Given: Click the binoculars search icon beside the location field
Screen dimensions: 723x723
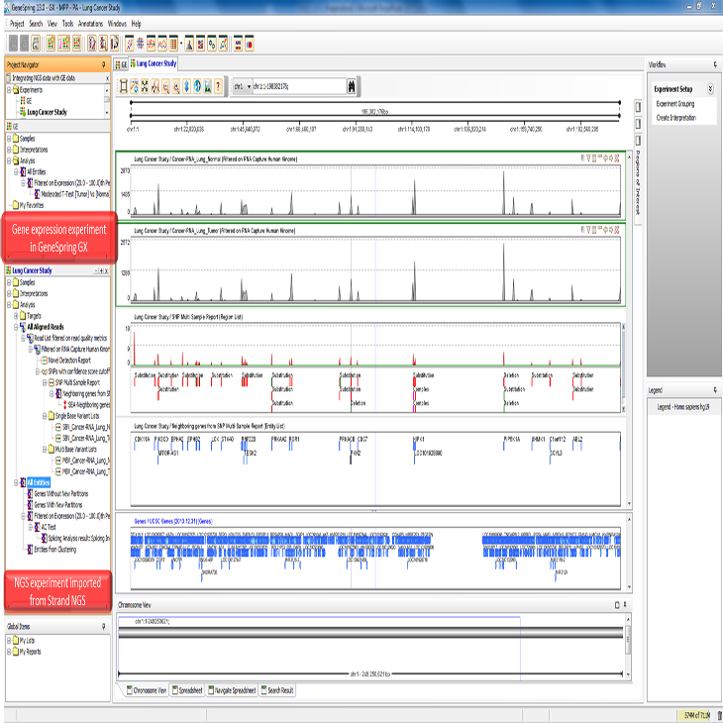Looking at the screenshot, I should pos(351,87).
